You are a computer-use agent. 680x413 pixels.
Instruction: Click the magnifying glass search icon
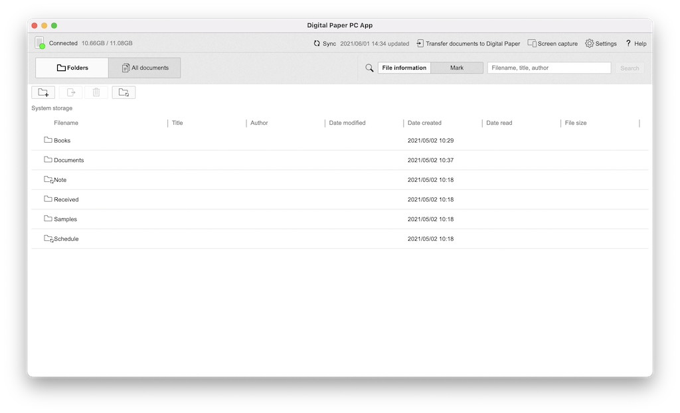point(370,68)
